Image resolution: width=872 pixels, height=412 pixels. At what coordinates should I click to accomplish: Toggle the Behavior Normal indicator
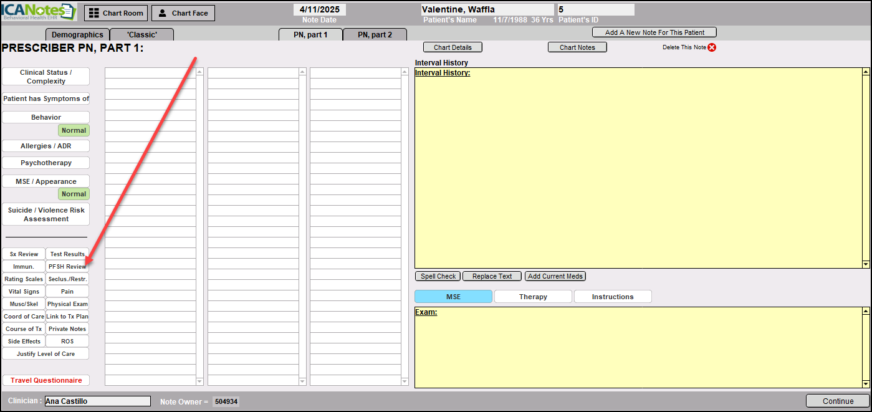pyautogui.click(x=74, y=130)
